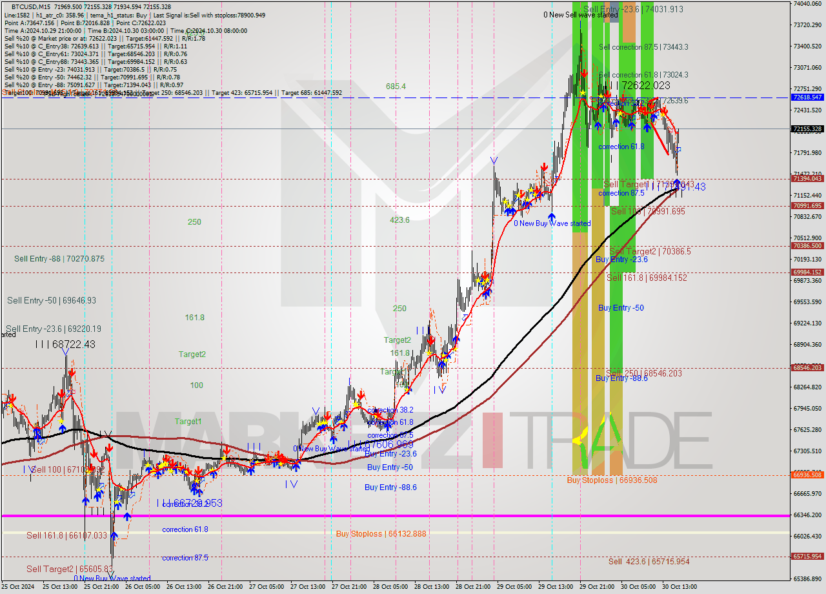Select the 'Sell Target2 | 70386.5' label
826x594 pixels.
(x=650, y=251)
